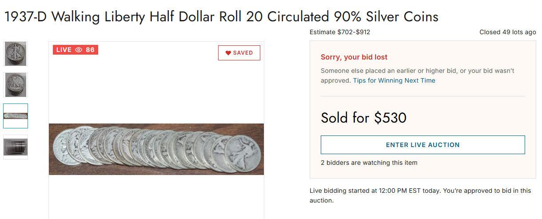Image resolution: width=542 pixels, height=219 pixels.
Task: Click the 1937-D Walking Liberty lot title
Action: (221, 17)
